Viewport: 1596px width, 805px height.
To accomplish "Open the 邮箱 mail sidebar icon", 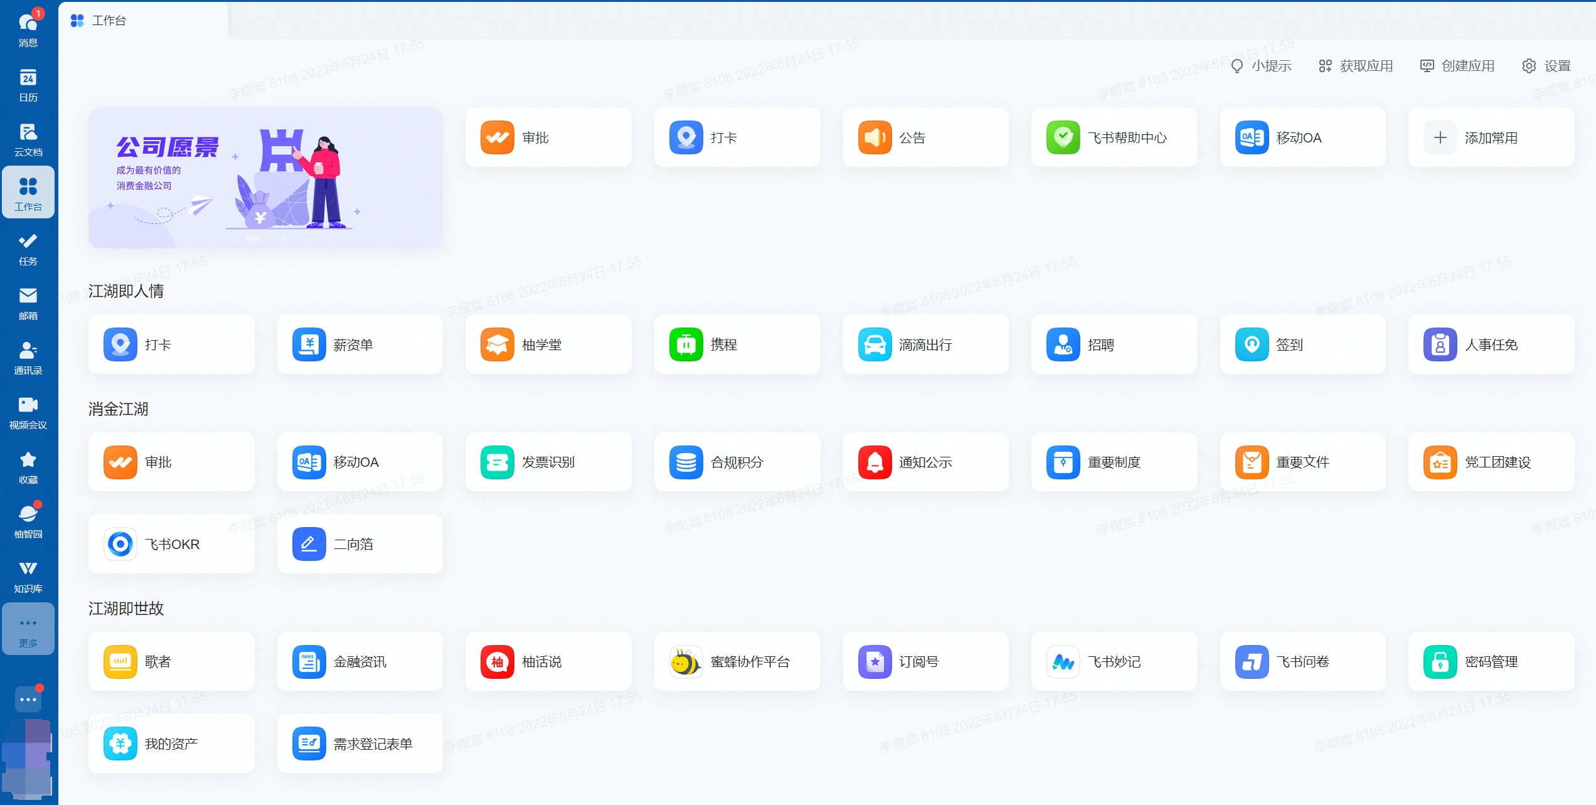I will click(28, 303).
